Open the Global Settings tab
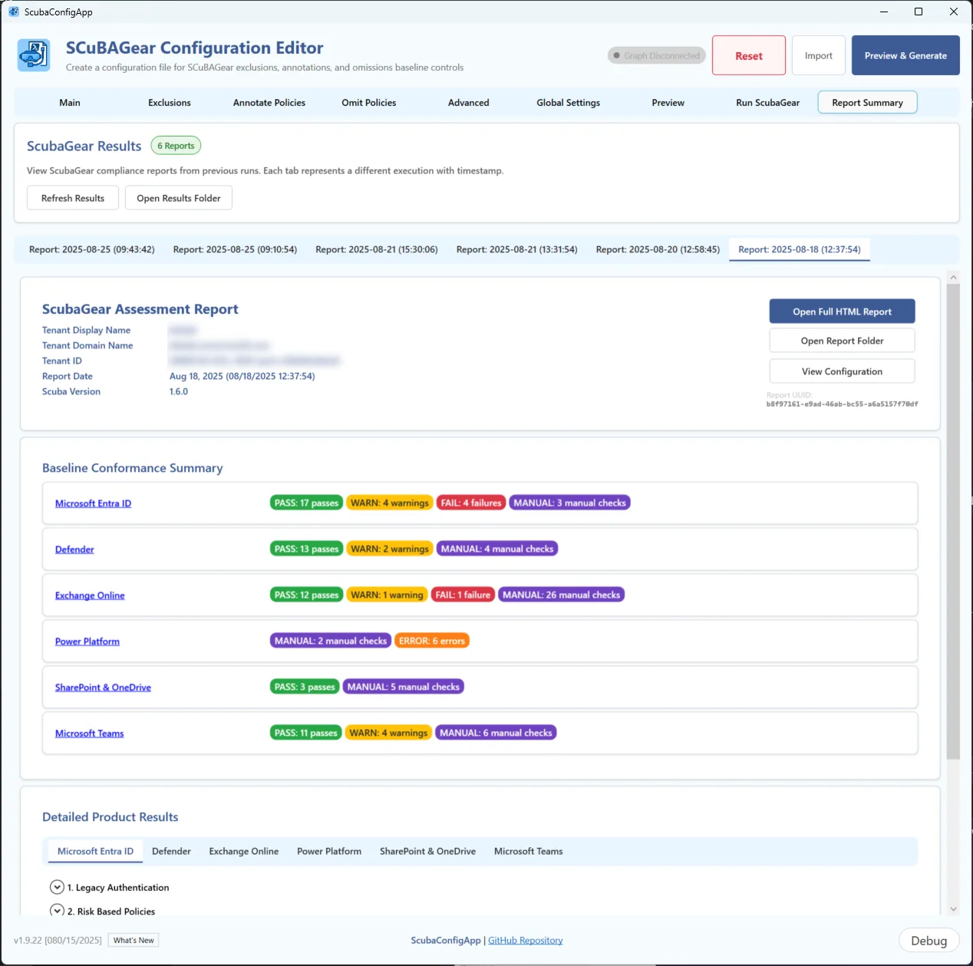This screenshot has width=973, height=966. click(x=569, y=102)
